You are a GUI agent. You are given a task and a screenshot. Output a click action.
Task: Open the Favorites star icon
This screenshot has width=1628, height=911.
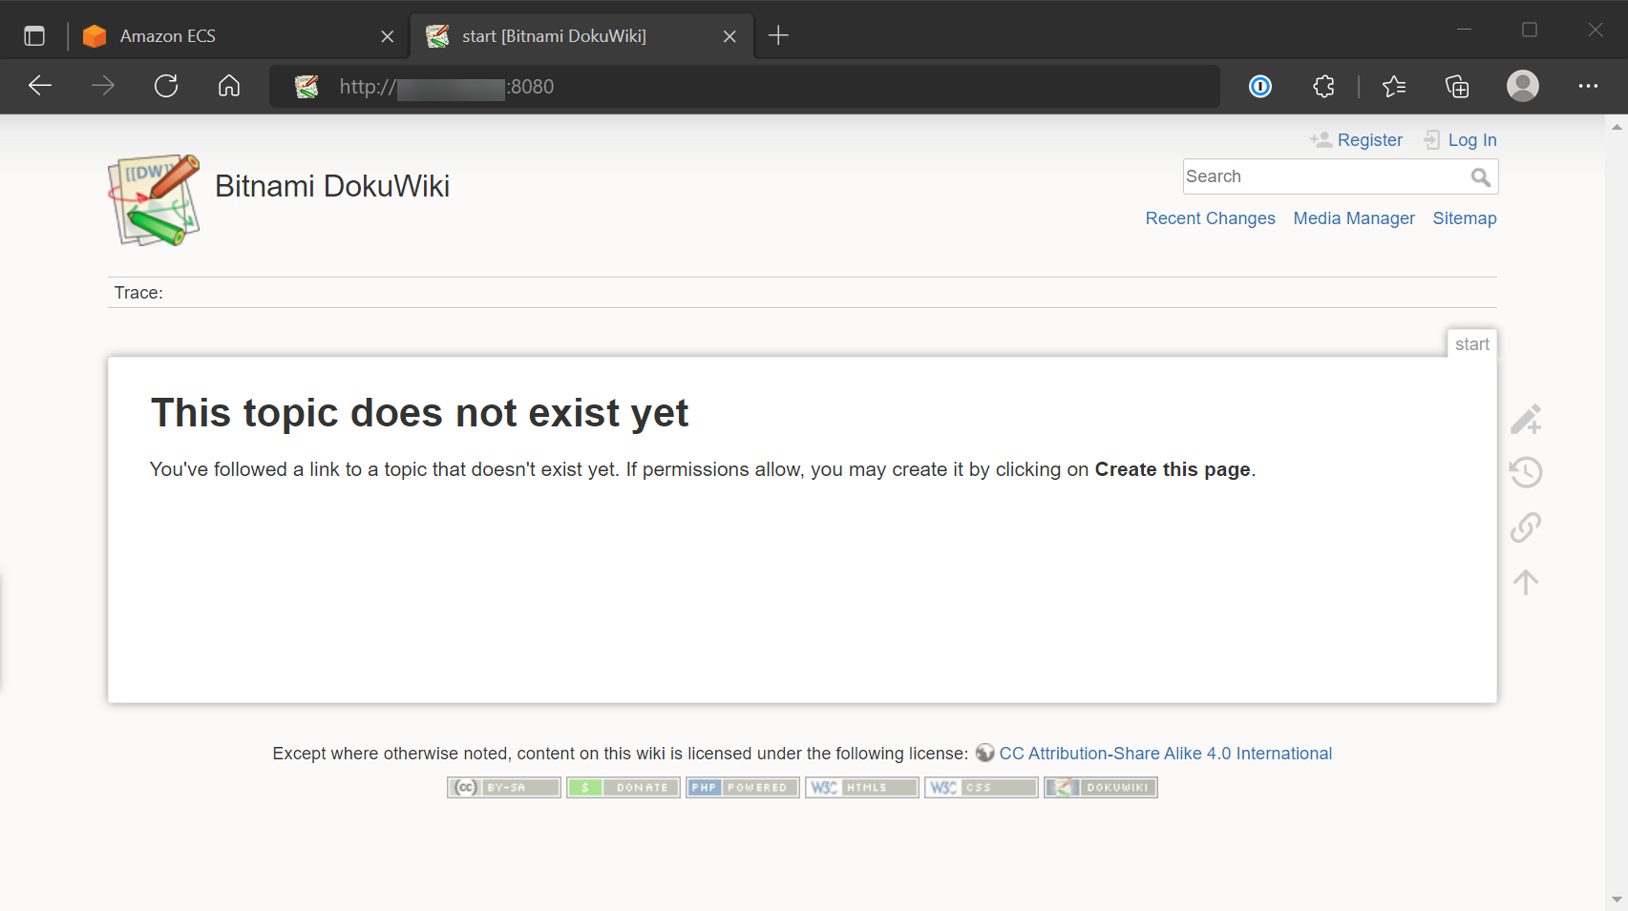click(1394, 87)
